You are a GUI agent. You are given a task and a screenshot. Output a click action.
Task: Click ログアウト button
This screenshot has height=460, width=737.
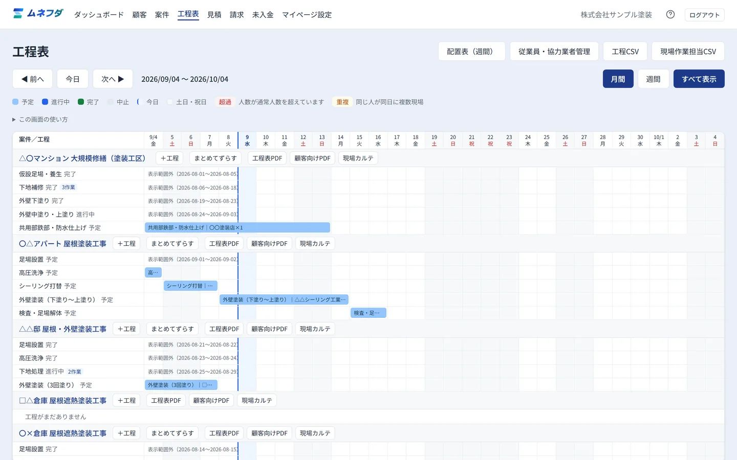point(704,15)
